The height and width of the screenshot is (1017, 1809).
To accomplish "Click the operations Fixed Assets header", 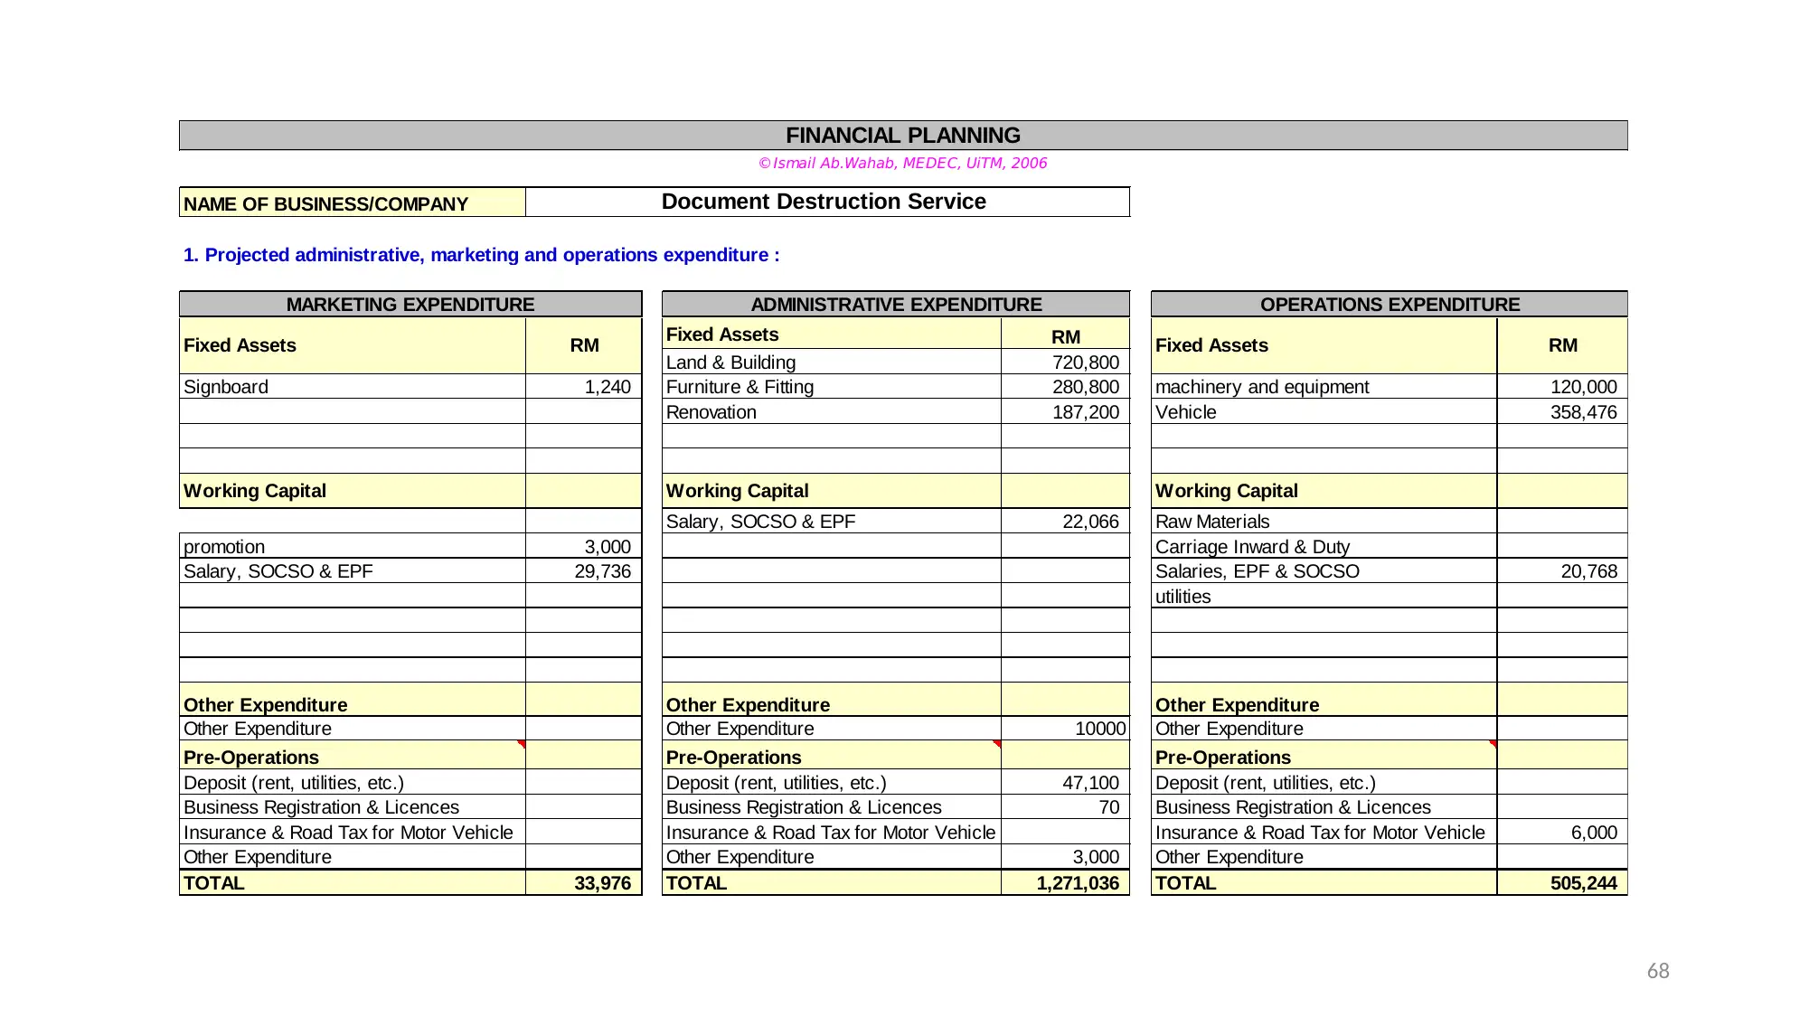I will click(1211, 345).
